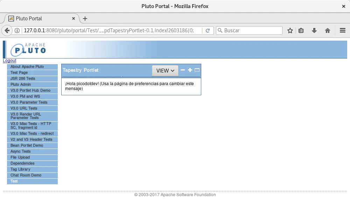Open the Firefox hamburger menu
Image resolution: width=350 pixels, height=206 pixels.
pyautogui.click(x=343, y=30)
